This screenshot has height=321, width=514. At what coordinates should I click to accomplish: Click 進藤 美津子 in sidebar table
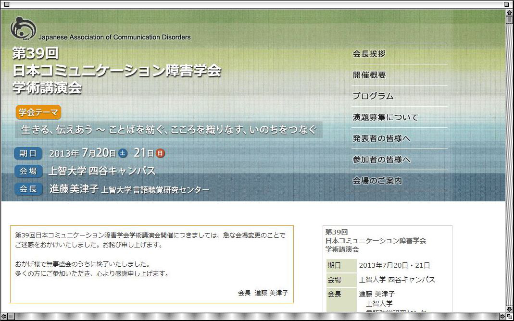377,294
